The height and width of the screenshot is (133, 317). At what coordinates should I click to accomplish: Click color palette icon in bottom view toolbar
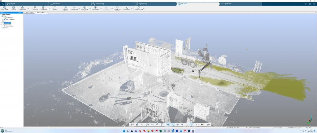[202, 124]
